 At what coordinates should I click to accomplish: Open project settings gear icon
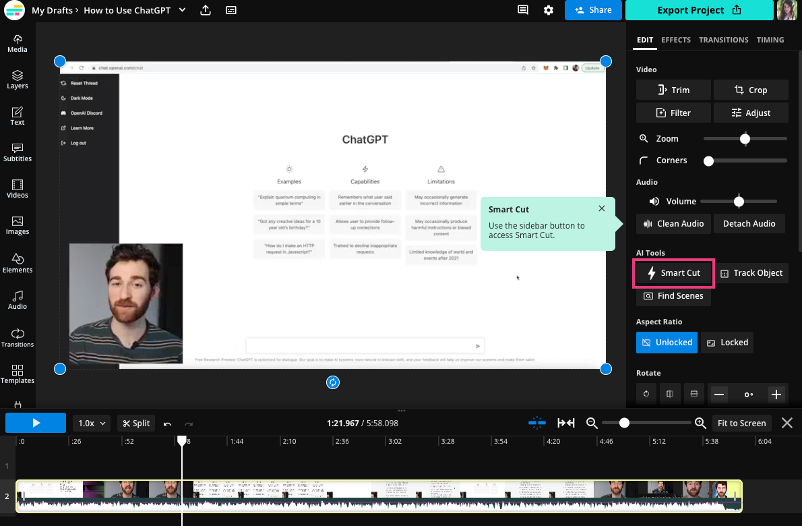click(549, 10)
